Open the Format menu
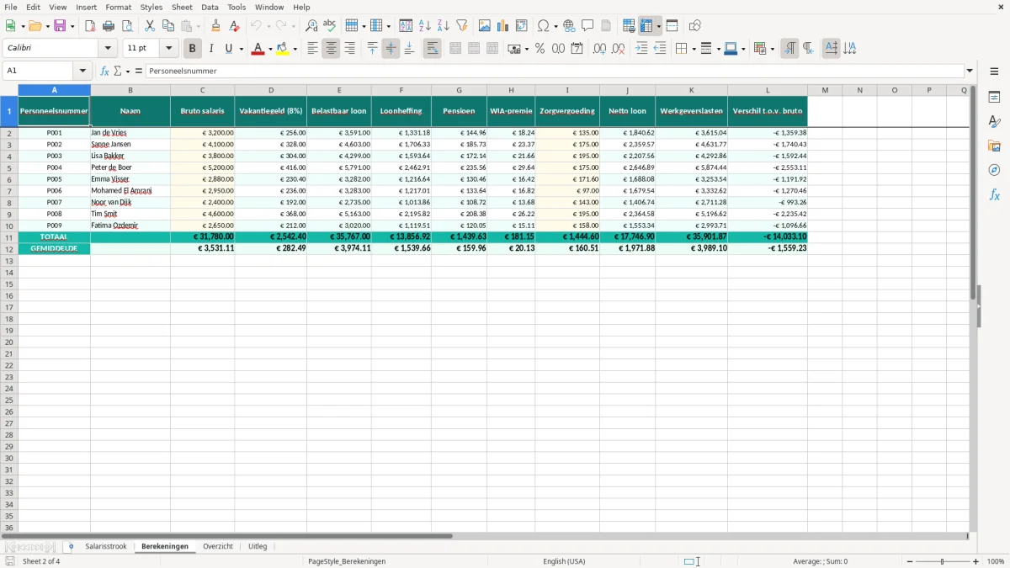Screen dimensions: 1010x568 118,7
